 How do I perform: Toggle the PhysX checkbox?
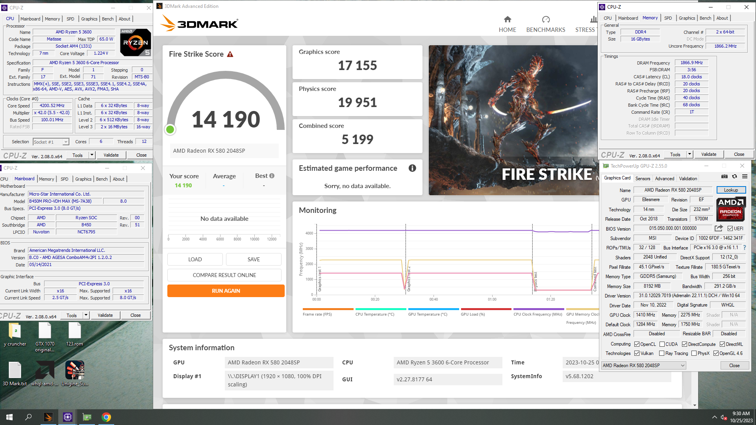coord(694,353)
